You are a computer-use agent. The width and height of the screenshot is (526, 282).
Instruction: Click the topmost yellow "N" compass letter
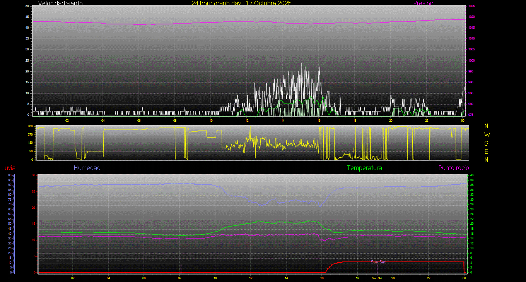[x=487, y=126]
